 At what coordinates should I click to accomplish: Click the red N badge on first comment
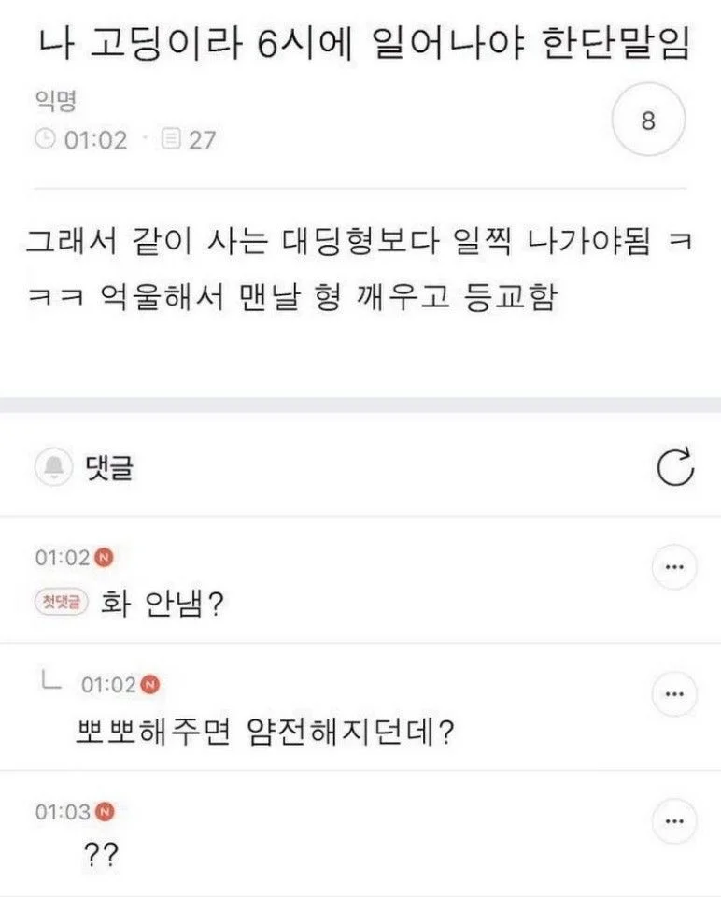point(105,558)
